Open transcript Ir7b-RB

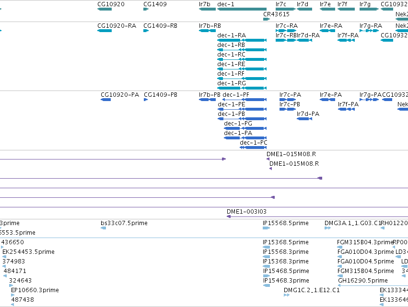pos(208,31)
